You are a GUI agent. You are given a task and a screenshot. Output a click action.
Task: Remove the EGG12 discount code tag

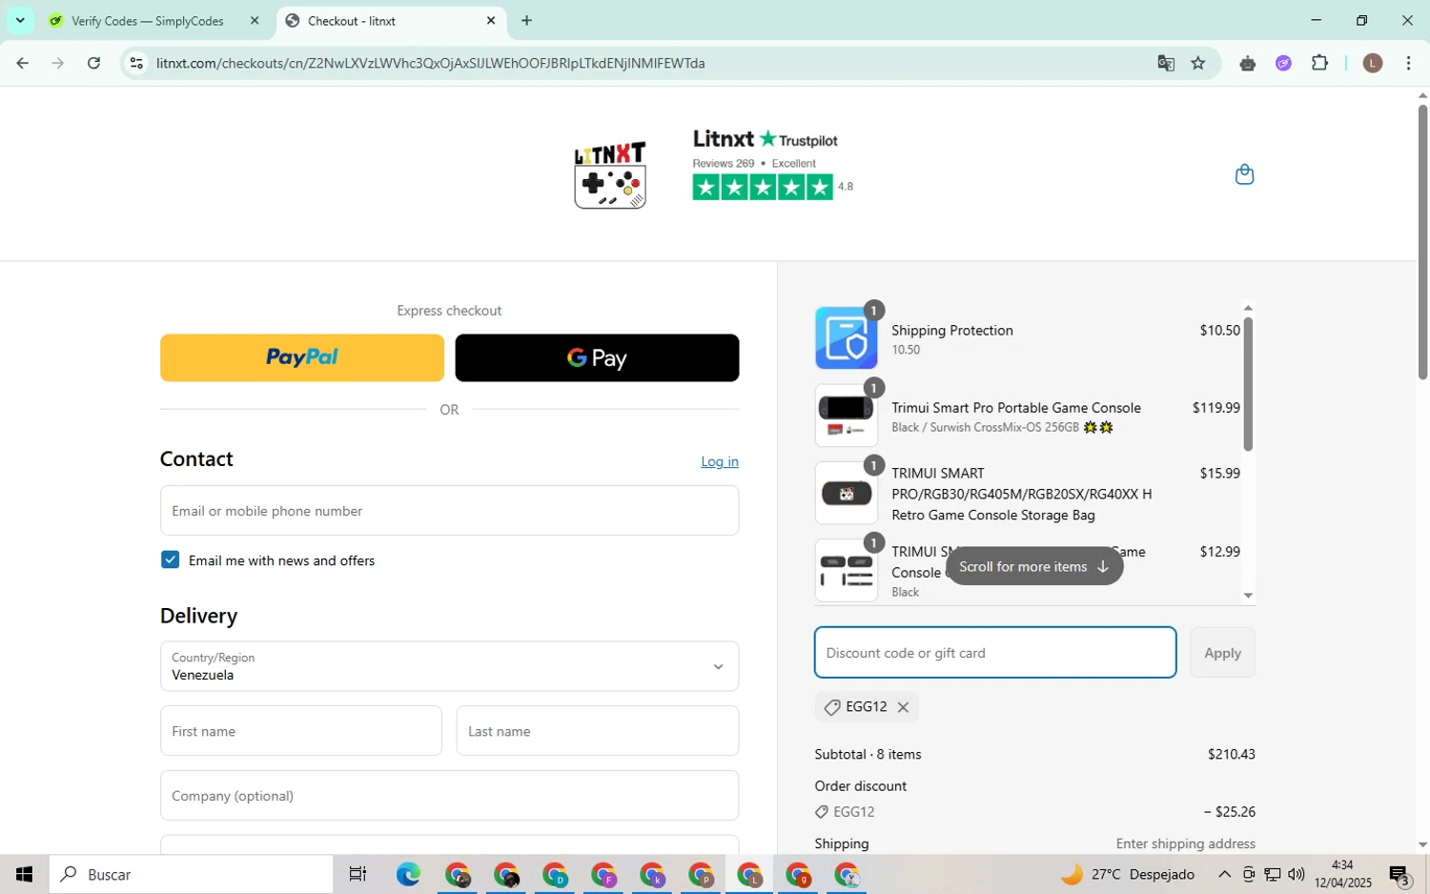coord(903,707)
